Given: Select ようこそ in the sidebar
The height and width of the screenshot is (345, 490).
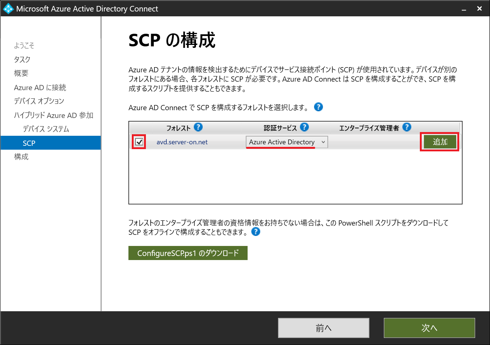Looking at the screenshot, I should (x=24, y=45).
